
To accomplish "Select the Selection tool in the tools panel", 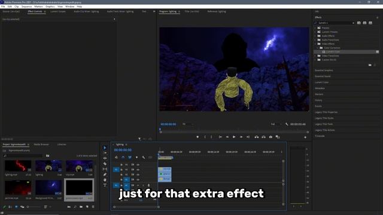I will click(105, 148).
